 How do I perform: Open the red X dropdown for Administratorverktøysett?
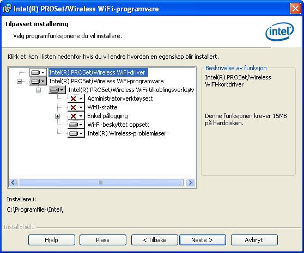pos(76,98)
